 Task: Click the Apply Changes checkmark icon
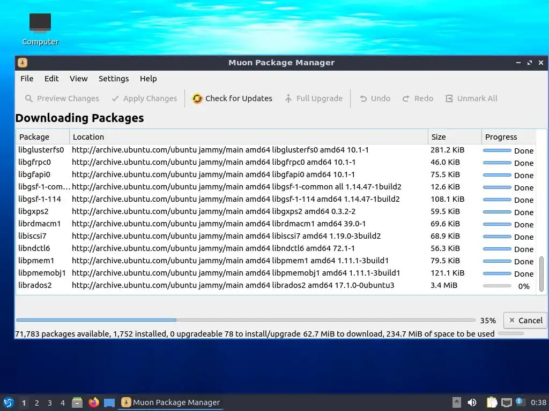tap(115, 98)
